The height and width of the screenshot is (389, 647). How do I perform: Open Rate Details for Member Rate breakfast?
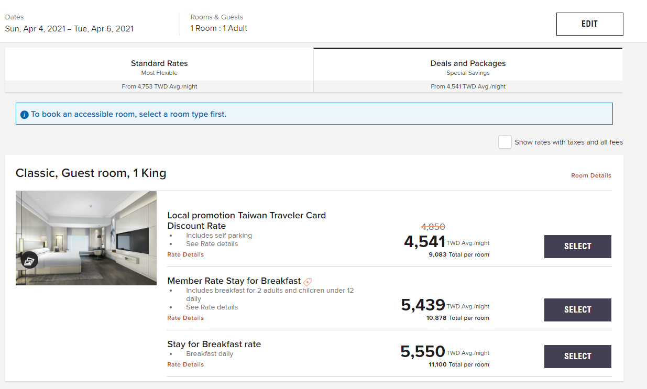(185, 318)
